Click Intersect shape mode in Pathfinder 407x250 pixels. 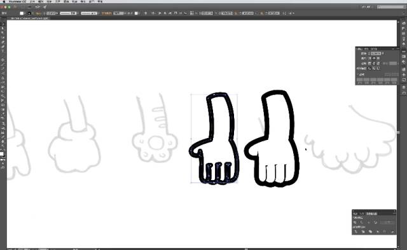point(369,223)
